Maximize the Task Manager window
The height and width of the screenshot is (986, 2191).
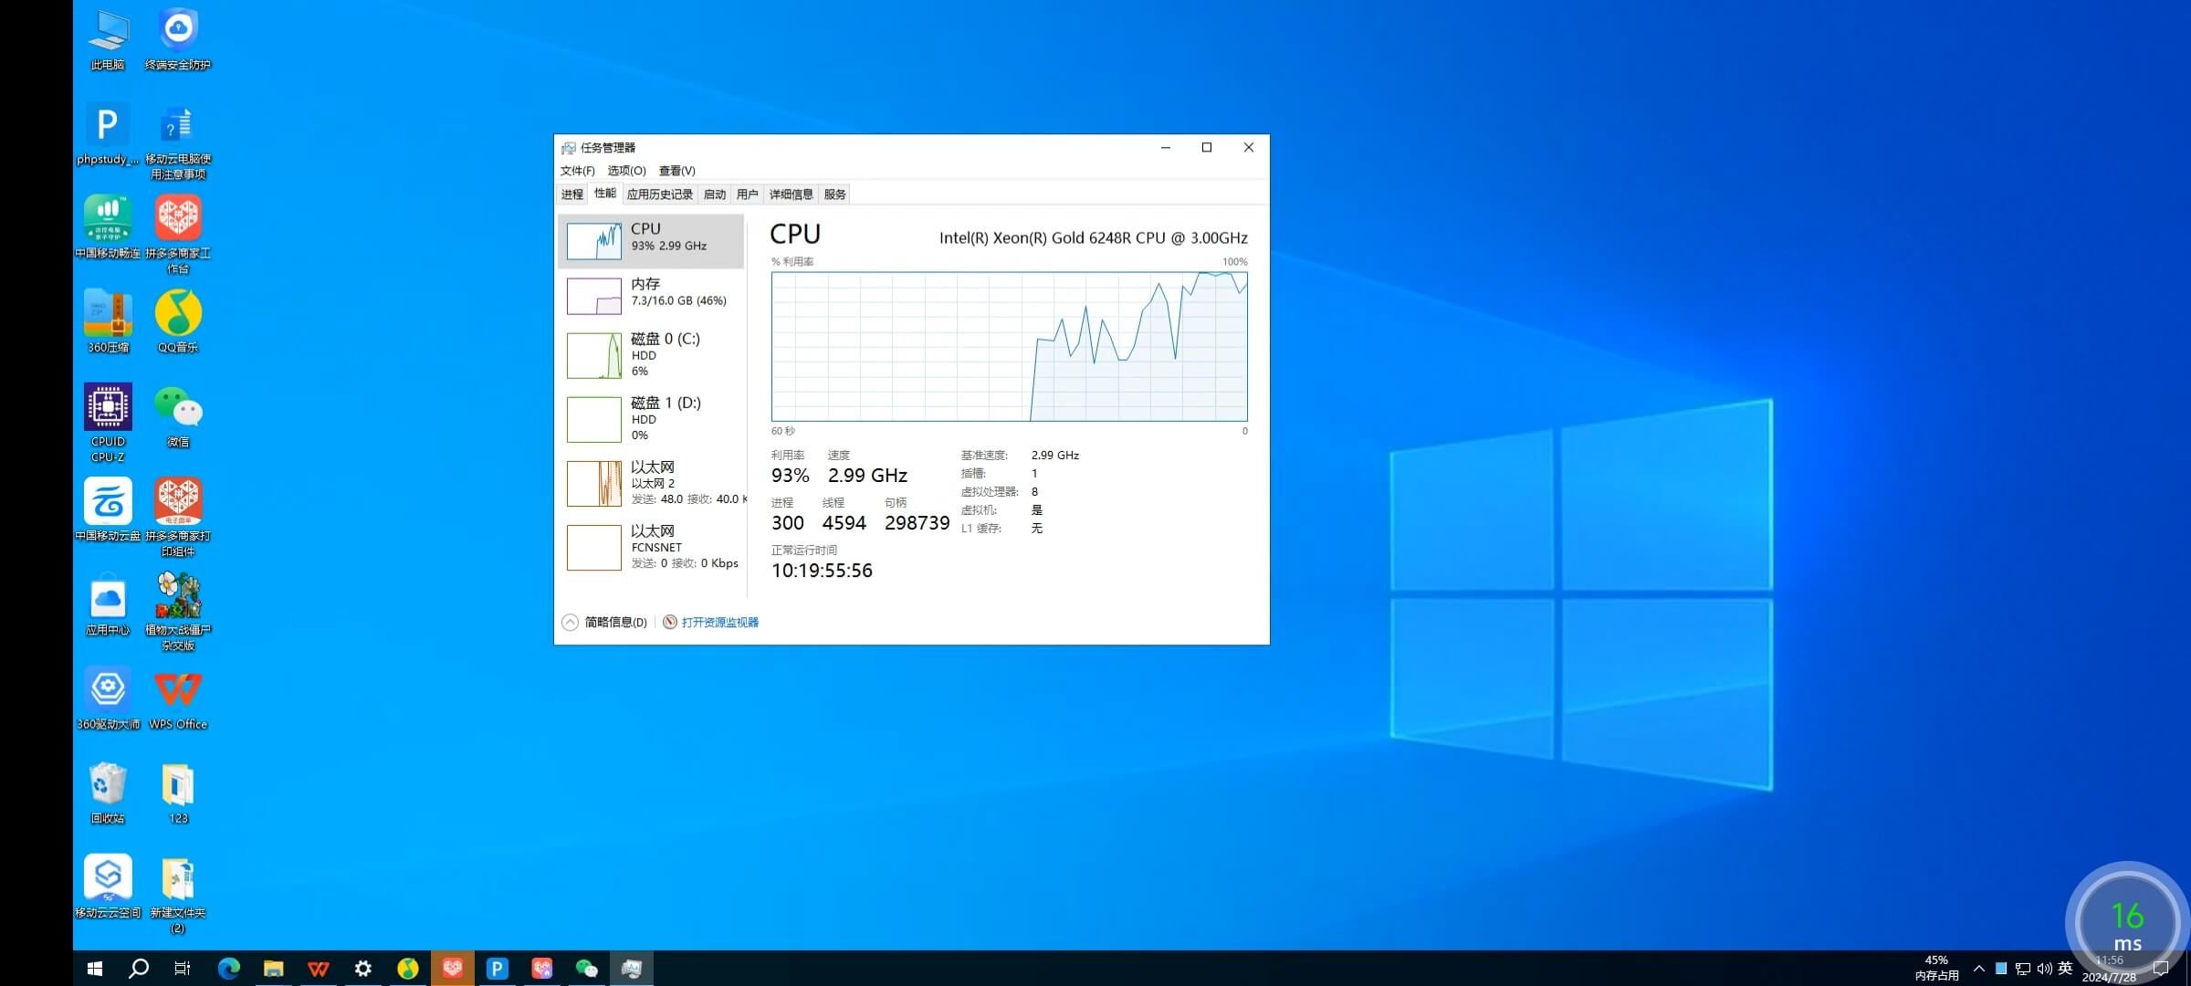coord(1207,148)
